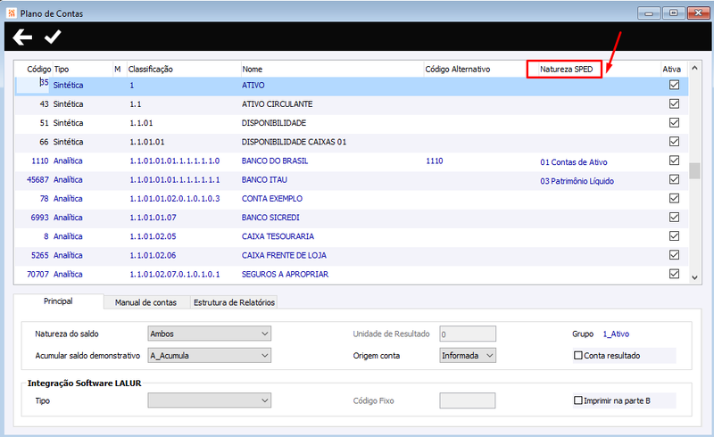Click the Unidade de Resultado field

coord(468,334)
